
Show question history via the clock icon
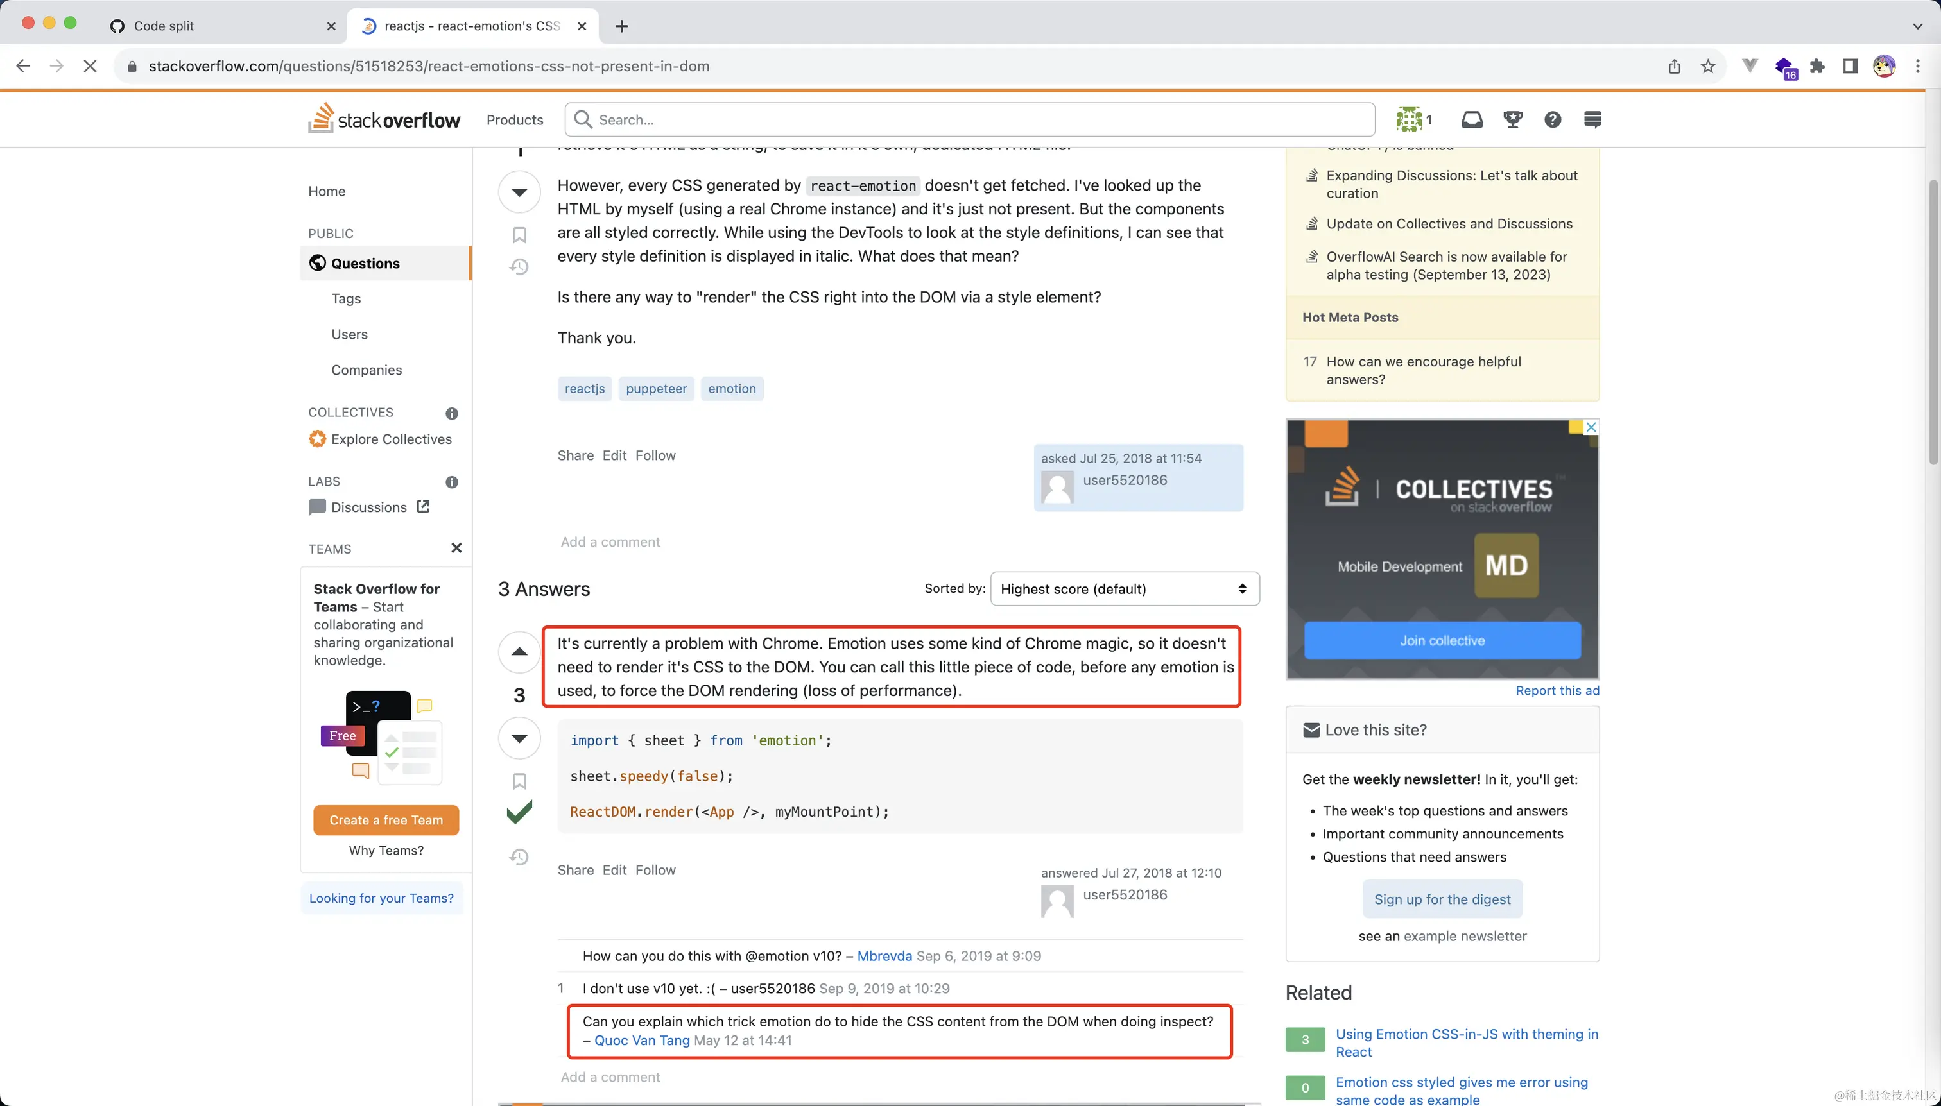(x=519, y=267)
